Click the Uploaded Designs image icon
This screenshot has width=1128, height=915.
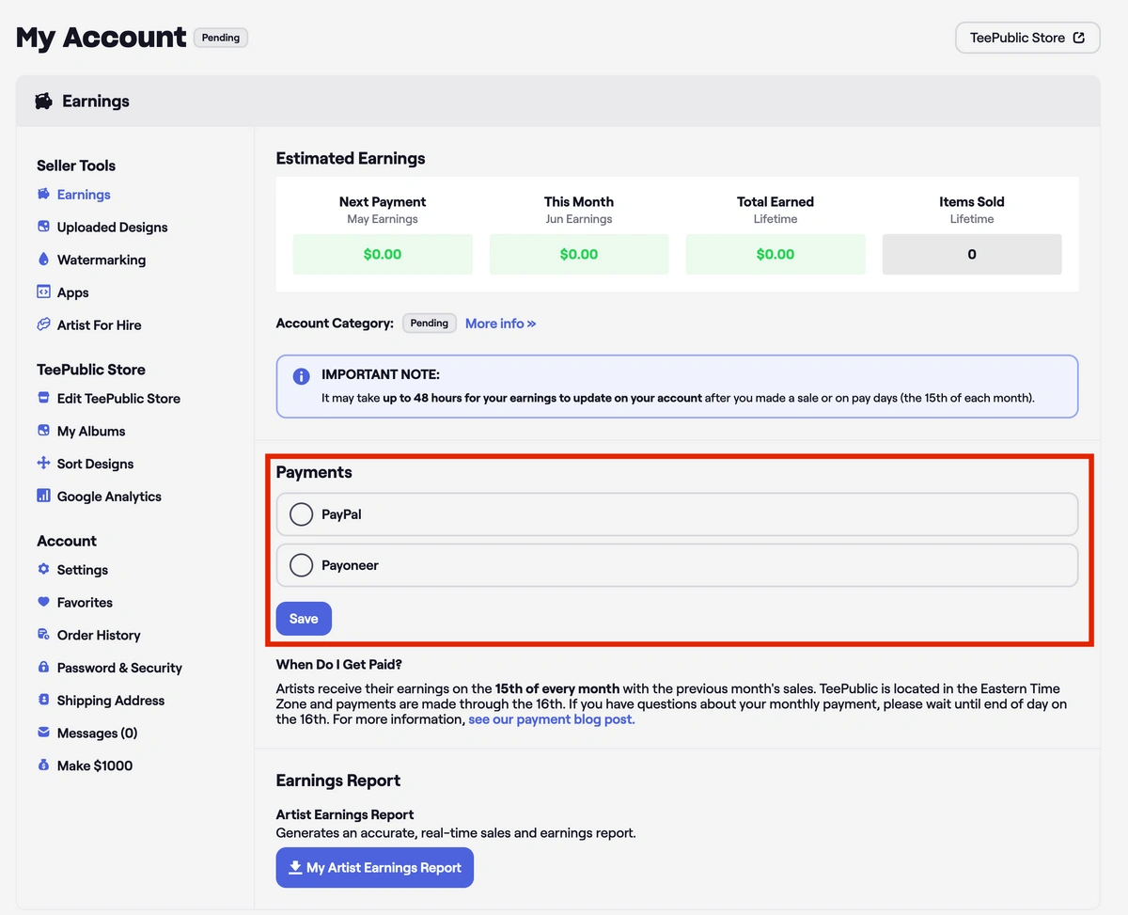point(43,227)
